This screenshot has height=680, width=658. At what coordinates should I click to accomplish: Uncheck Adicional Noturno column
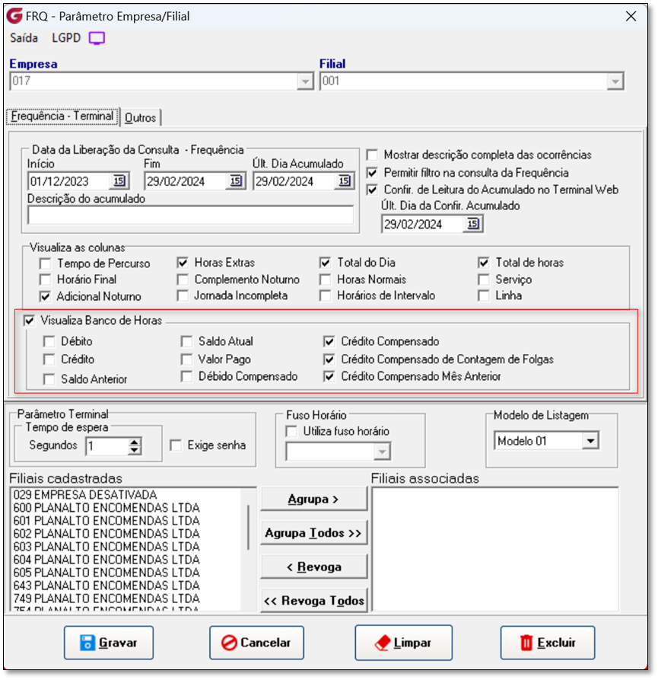tap(45, 296)
